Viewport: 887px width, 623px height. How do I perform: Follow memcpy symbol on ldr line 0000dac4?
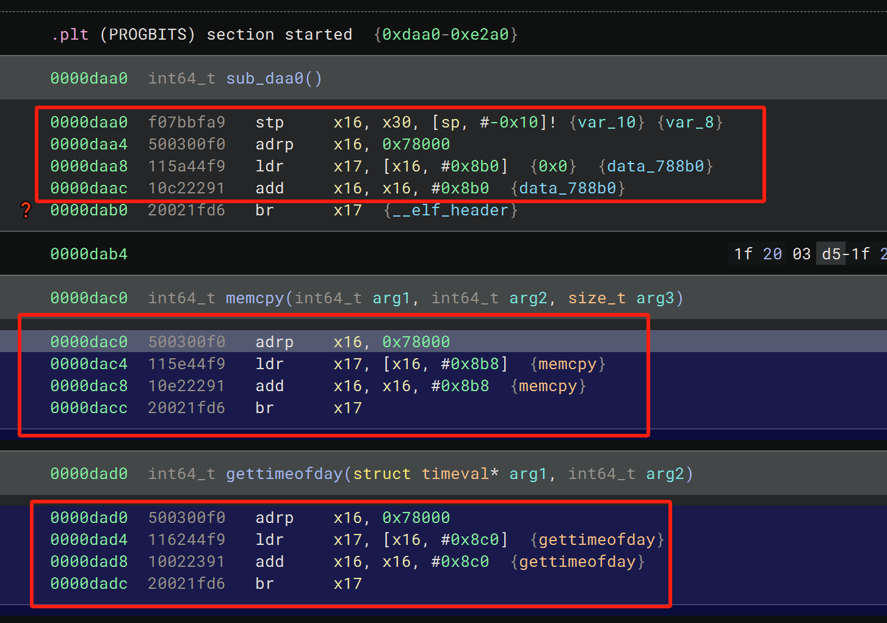coord(568,364)
